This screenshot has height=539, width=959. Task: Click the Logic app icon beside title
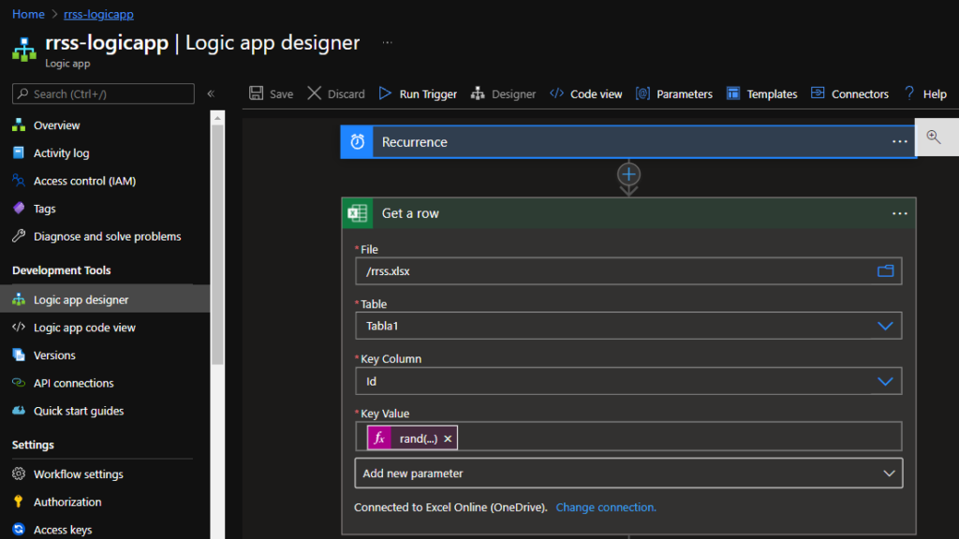pyautogui.click(x=24, y=50)
